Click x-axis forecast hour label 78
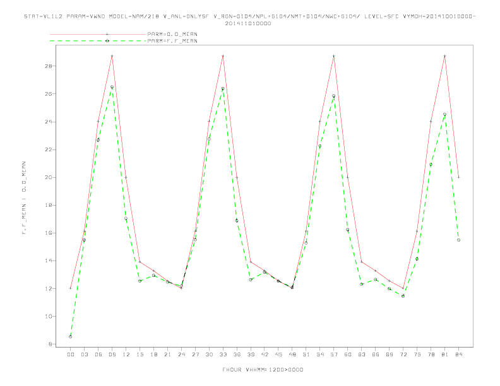The height and width of the screenshot is (386, 500). coord(431,354)
